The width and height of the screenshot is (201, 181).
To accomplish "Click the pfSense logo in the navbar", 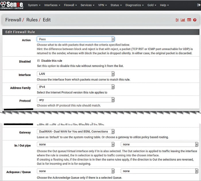I will pos(12,5).
